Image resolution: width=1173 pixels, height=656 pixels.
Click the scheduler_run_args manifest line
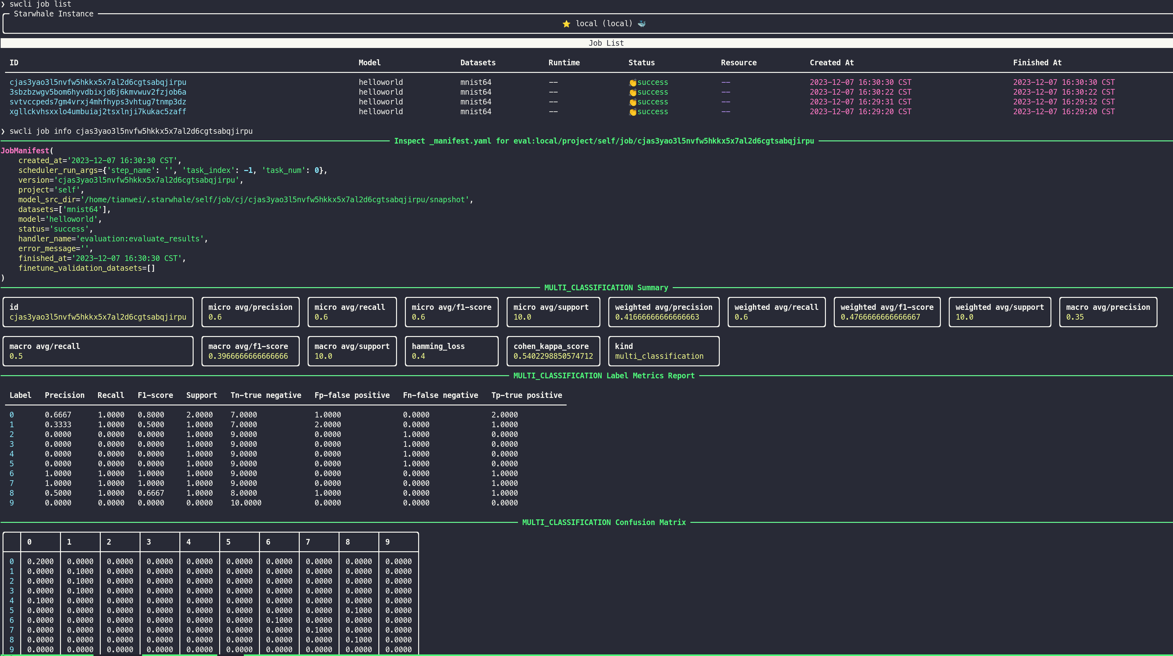coord(172,170)
